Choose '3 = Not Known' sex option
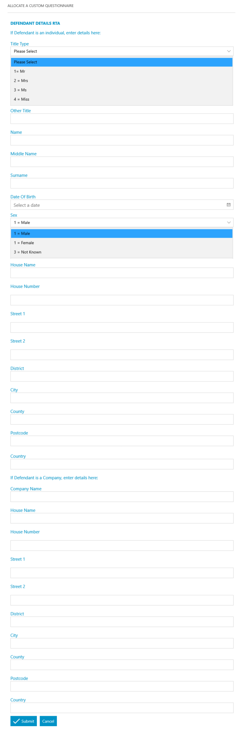This screenshot has height=734, width=242. pos(28,252)
